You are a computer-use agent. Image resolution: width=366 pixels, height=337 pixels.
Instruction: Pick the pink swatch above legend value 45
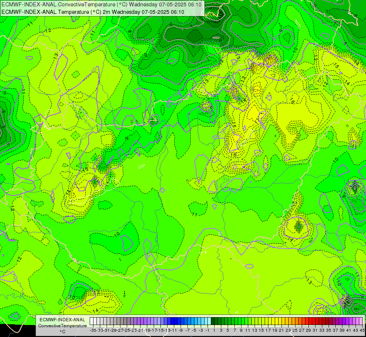click(x=361, y=321)
